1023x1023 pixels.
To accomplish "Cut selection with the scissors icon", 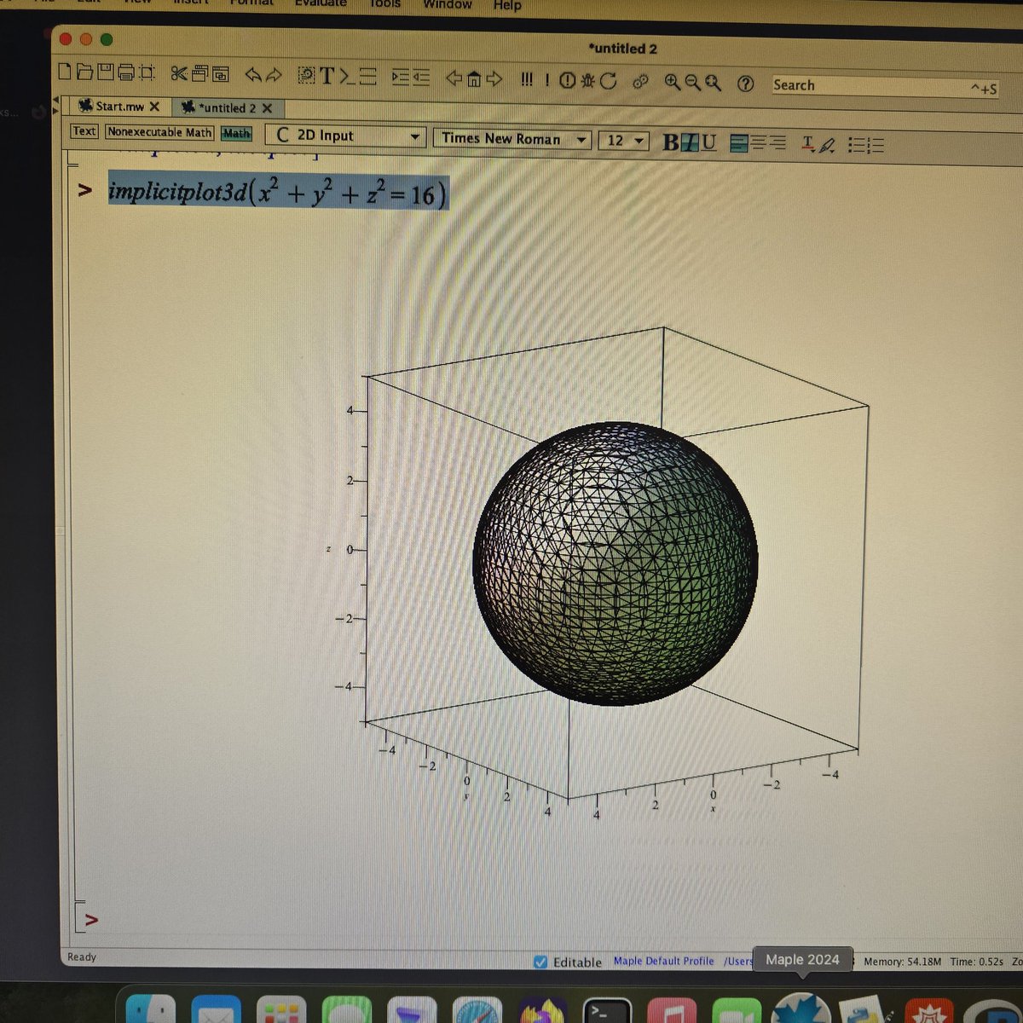I will (x=178, y=73).
